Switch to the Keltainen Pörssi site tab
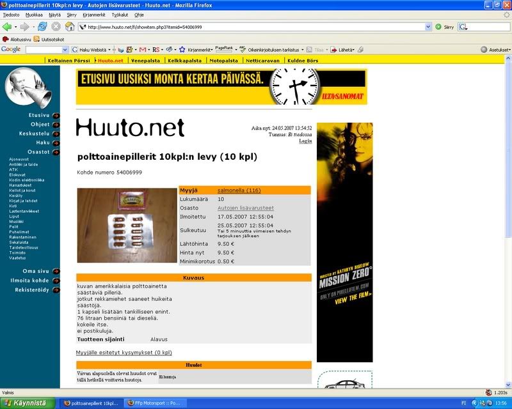This screenshot has width=512, height=409. coord(68,61)
